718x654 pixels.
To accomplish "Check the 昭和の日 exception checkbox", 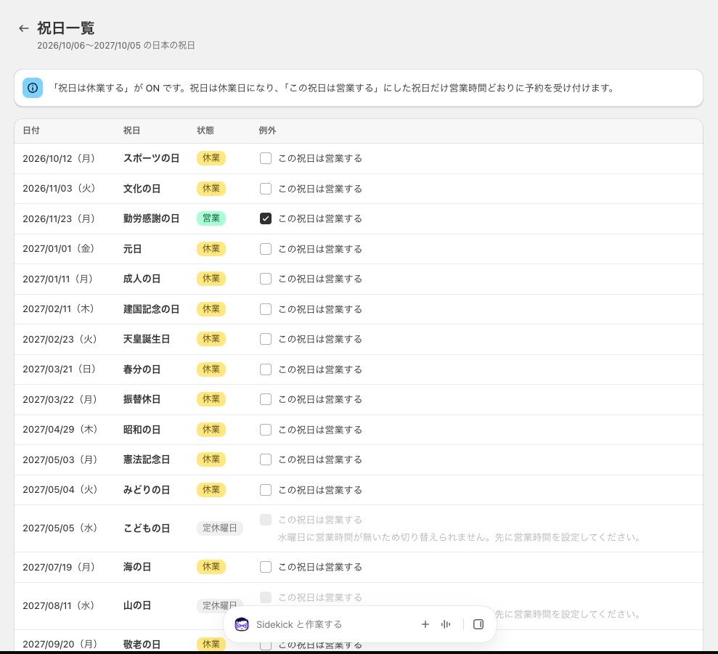I will click(266, 430).
